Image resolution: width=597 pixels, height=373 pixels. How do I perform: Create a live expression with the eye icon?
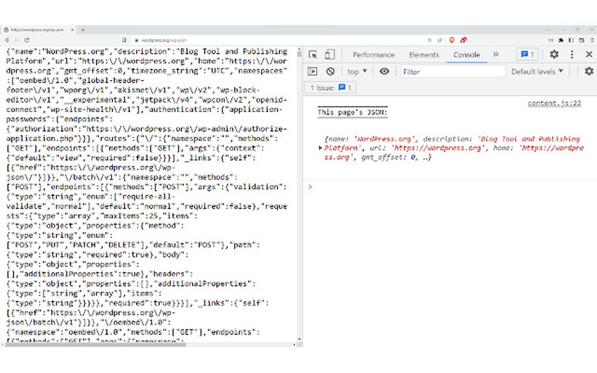point(384,71)
